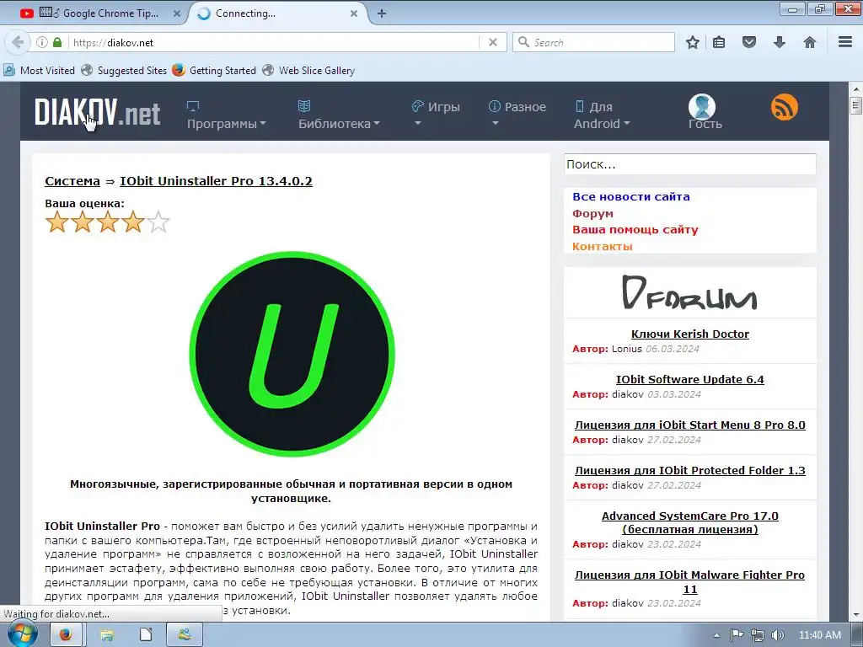Open the Контакты link

602,247
